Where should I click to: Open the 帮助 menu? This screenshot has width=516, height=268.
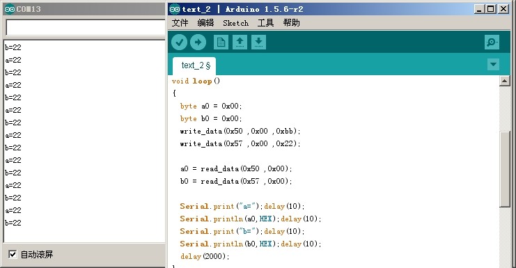pyautogui.click(x=292, y=23)
